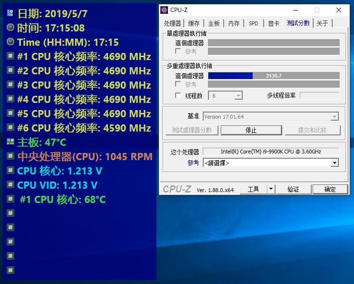Click the text 中央处理器(CPU): 1045 RPM
Image resolution: width=354 pixels, height=284 pixels.
(x=85, y=156)
